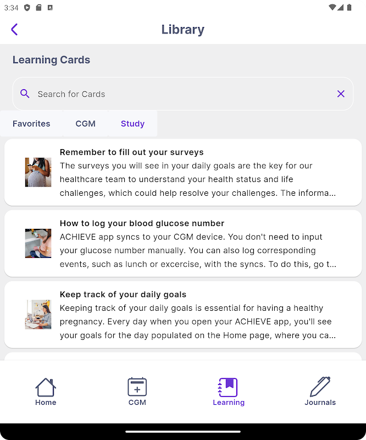Tap the blood glucose card thumbnail image
This screenshot has height=440, width=366.
tap(38, 243)
